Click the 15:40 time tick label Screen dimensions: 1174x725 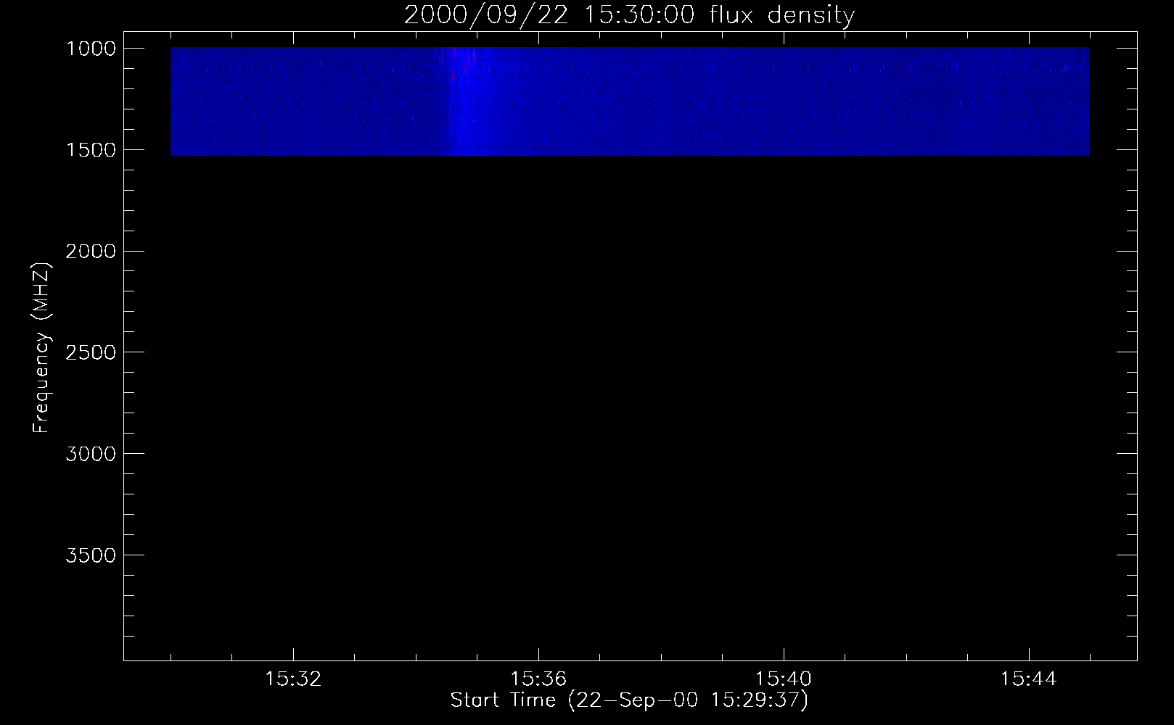(x=784, y=679)
